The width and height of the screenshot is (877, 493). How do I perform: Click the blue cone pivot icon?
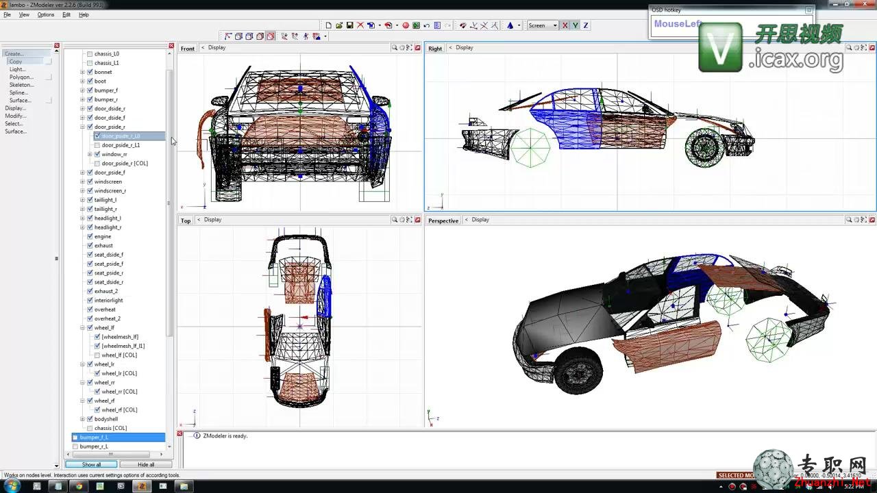(x=510, y=25)
